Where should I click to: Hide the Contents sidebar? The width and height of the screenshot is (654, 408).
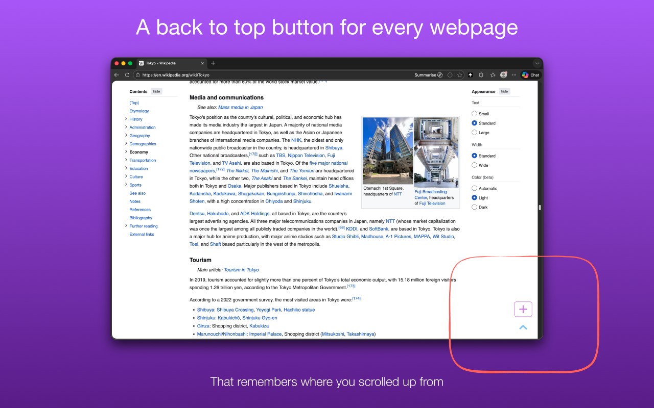156,91
